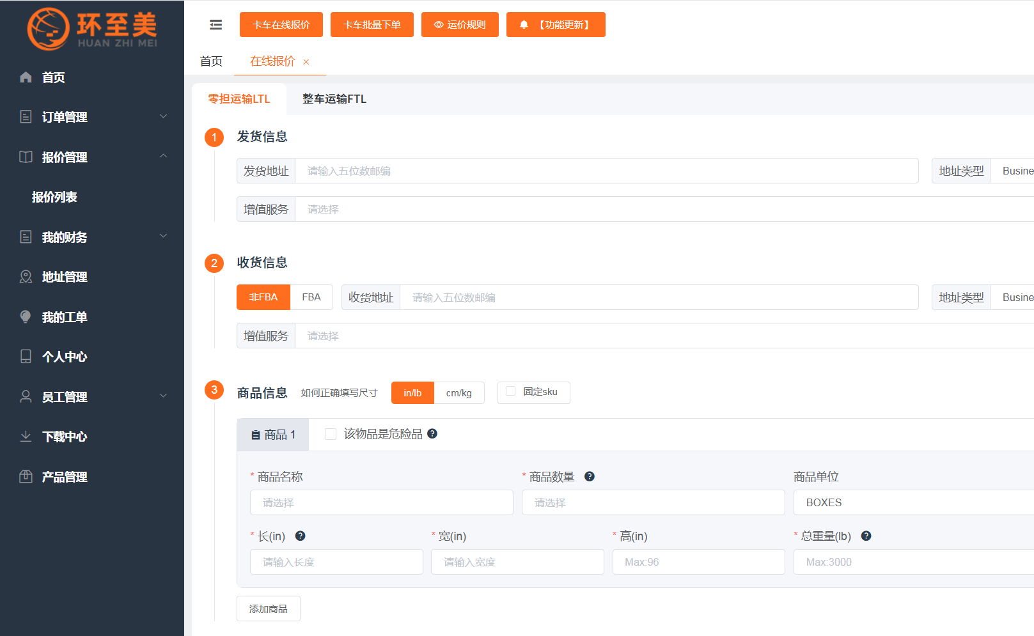Click the 卡车批量下单 button
The height and width of the screenshot is (636, 1034).
coord(372,25)
